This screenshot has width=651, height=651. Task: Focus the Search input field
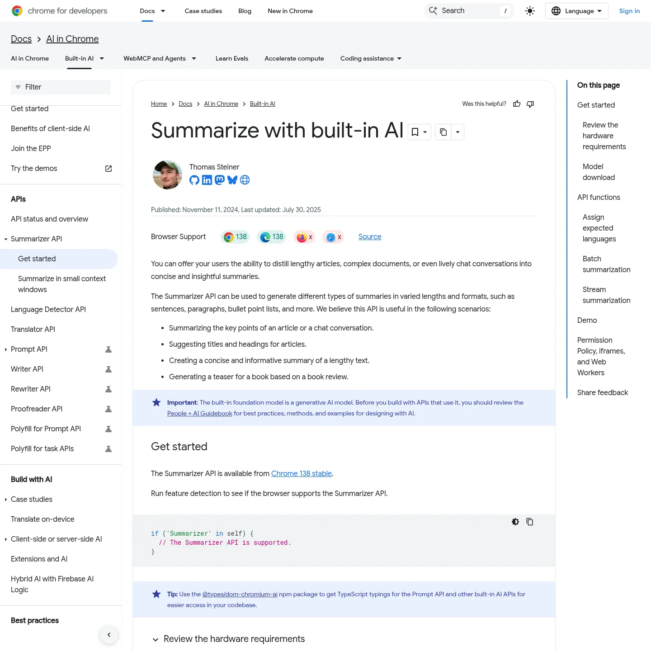pos(469,11)
